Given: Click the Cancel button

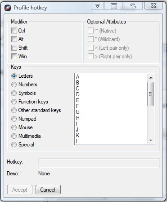Looking at the screenshot, I should (48, 190).
